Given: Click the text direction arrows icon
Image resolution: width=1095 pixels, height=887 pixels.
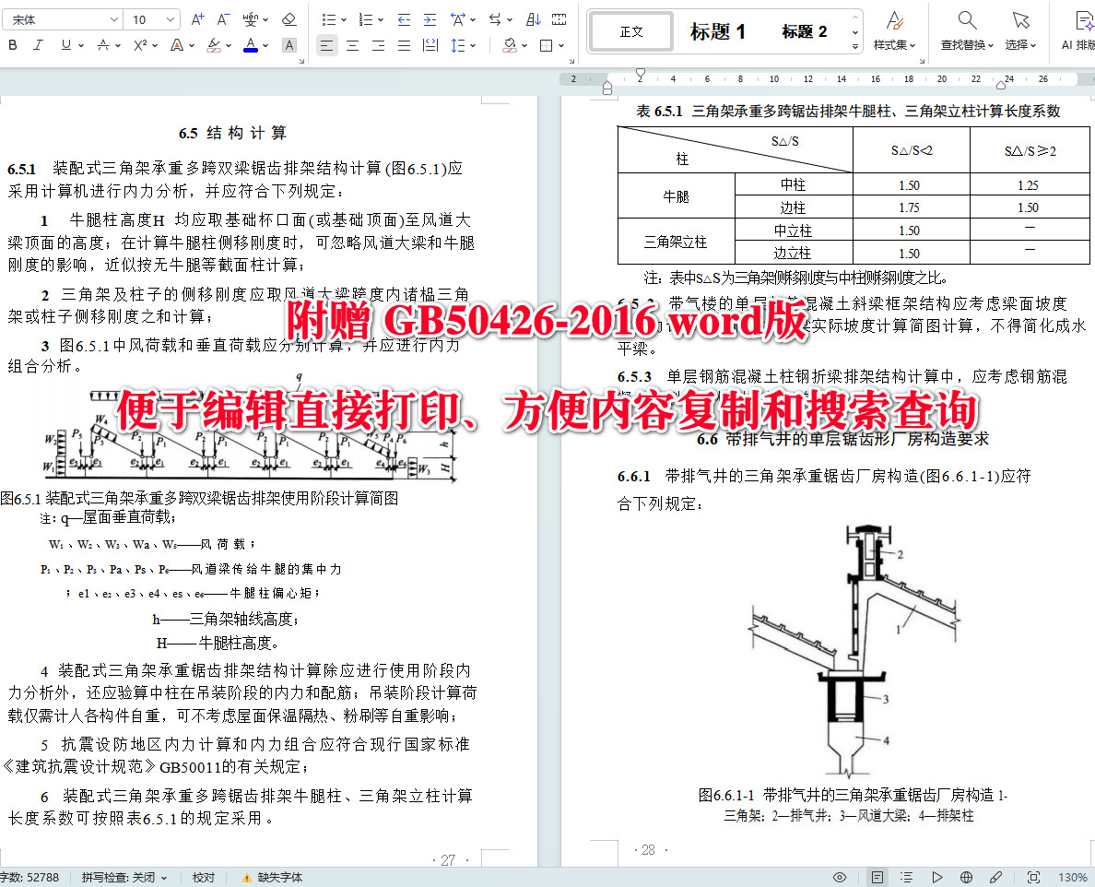Looking at the screenshot, I should pyautogui.click(x=495, y=19).
